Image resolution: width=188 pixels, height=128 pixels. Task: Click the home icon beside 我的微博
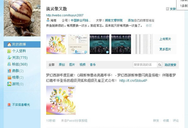click(x=9, y=44)
